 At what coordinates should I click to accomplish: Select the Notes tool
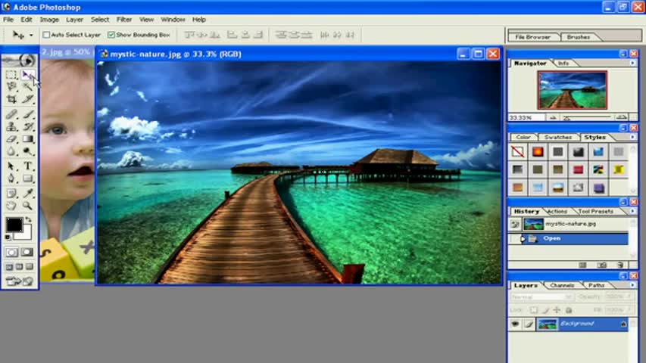tap(11, 193)
